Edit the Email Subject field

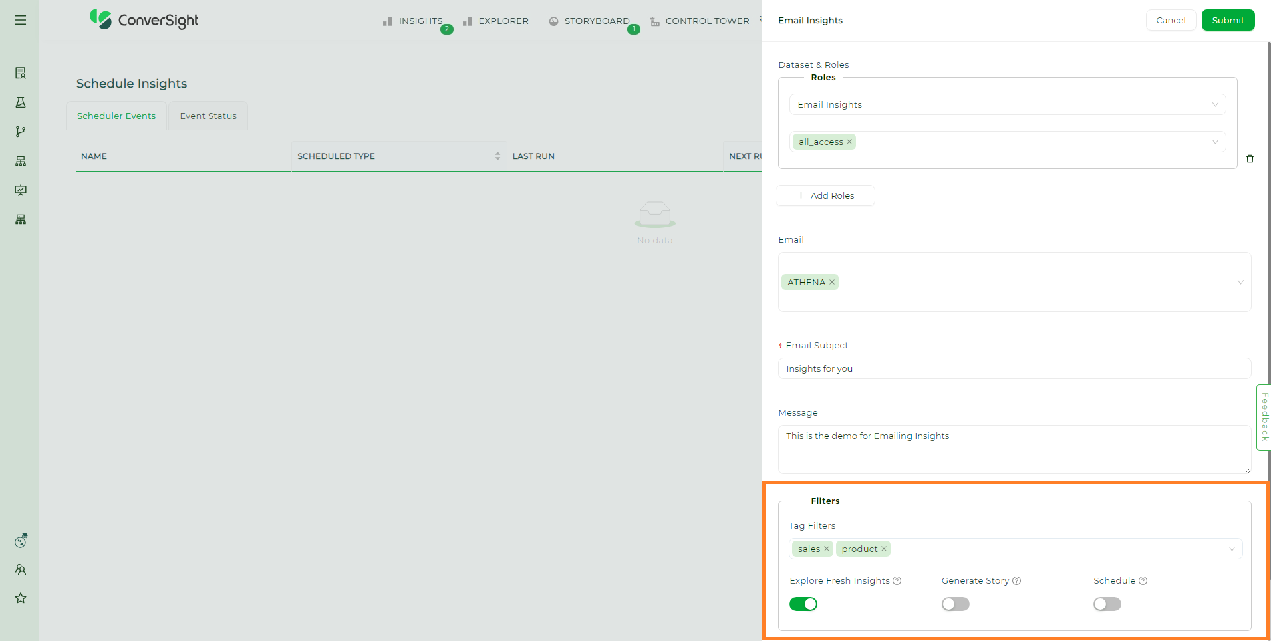coord(1014,368)
